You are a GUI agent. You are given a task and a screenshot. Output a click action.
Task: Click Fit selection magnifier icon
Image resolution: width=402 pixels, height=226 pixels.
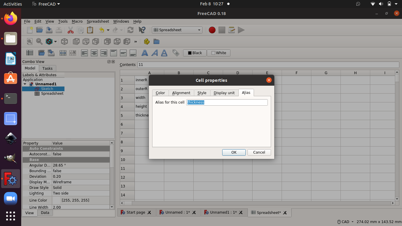(x=39, y=41)
